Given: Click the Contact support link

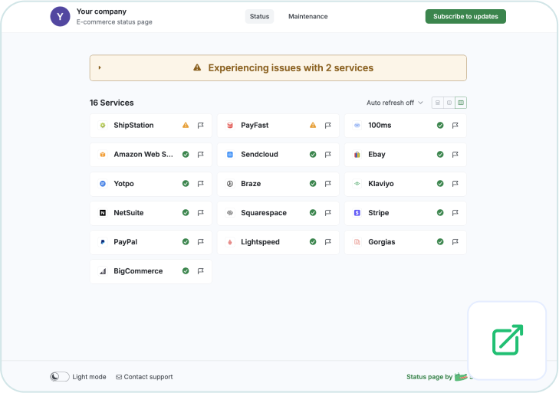Looking at the screenshot, I should [x=144, y=377].
